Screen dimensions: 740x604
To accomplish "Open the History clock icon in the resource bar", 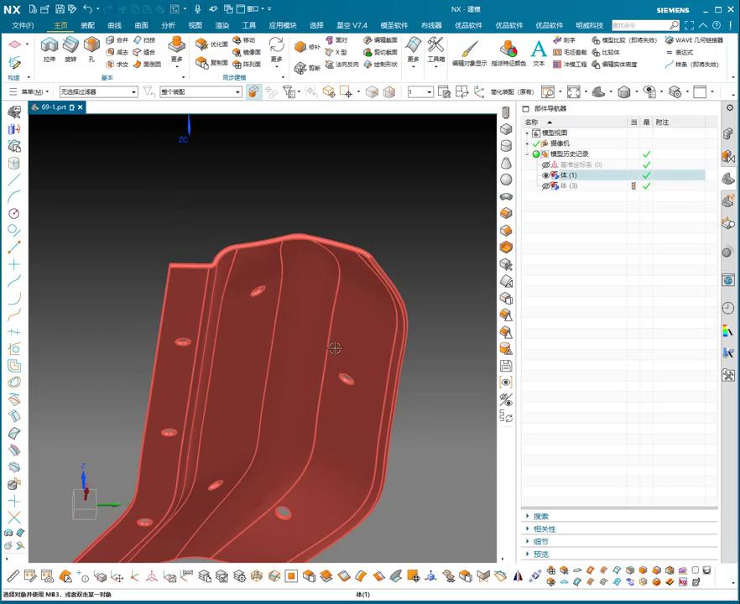I will tap(727, 309).
